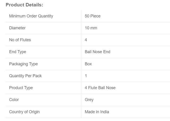170x121 pixels.
Task: Select the Product Type label
Action: [x=21, y=88]
